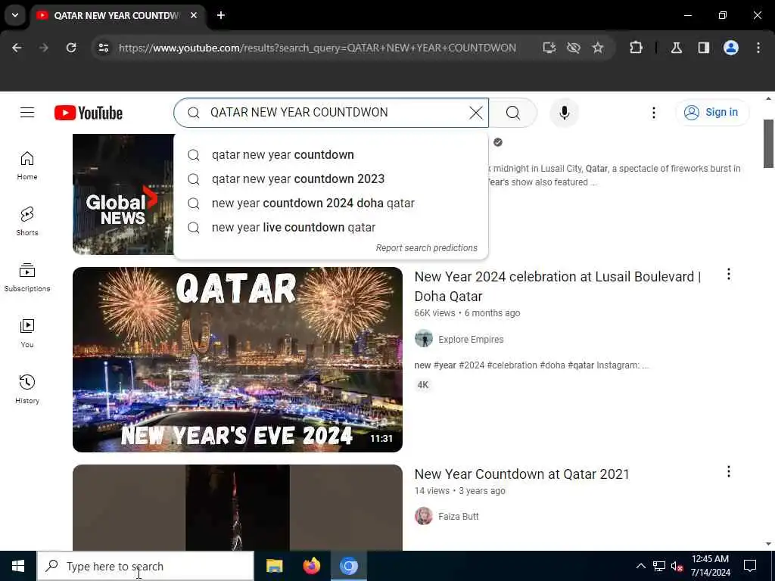The width and height of the screenshot is (775, 581).
Task: Select suggestion 'new year live countdown qatar'
Action: [331, 227]
